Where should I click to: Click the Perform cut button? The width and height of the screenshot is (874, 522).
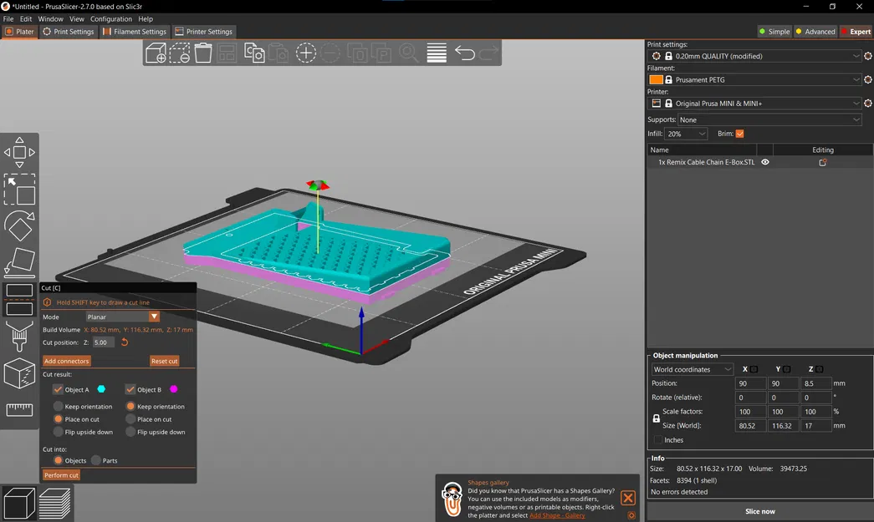tap(61, 474)
